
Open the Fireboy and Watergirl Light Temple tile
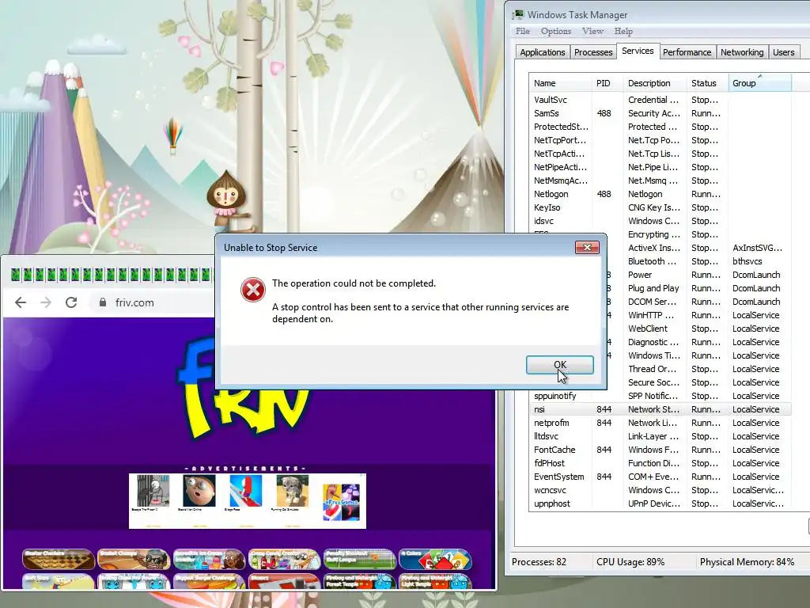click(x=435, y=581)
